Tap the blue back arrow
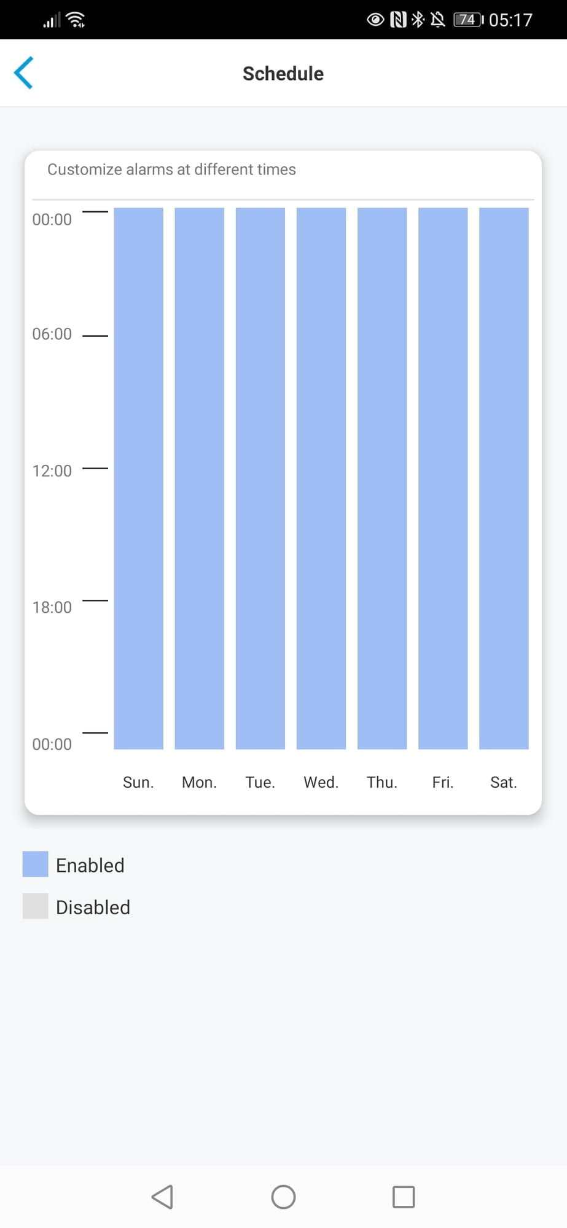The image size is (567, 1228). pyautogui.click(x=23, y=73)
